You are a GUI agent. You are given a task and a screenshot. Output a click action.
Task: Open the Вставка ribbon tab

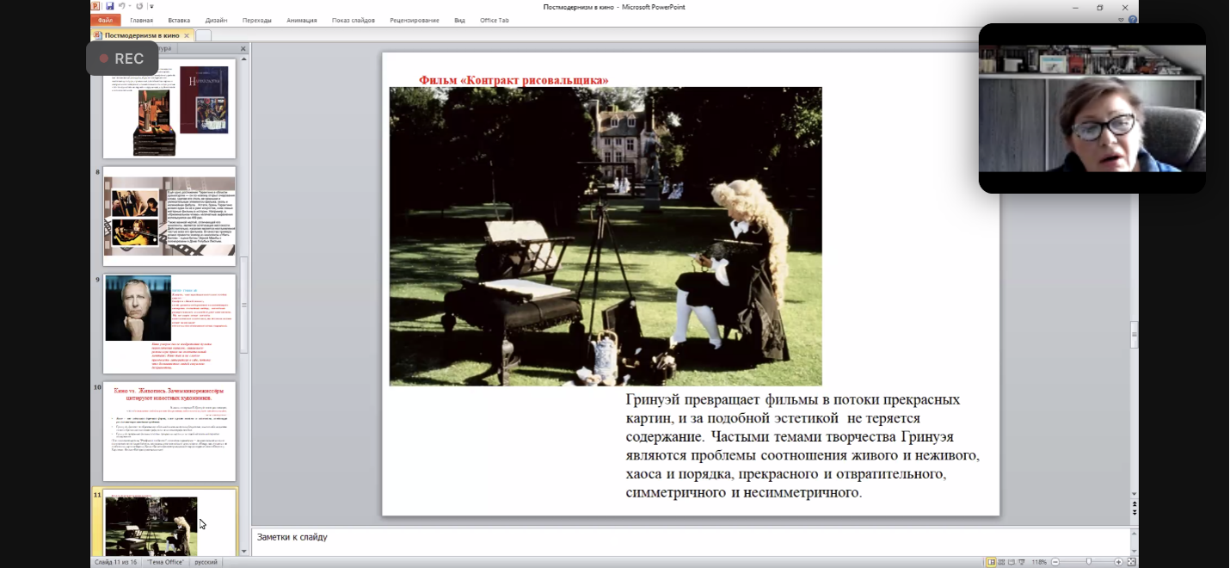(x=179, y=20)
